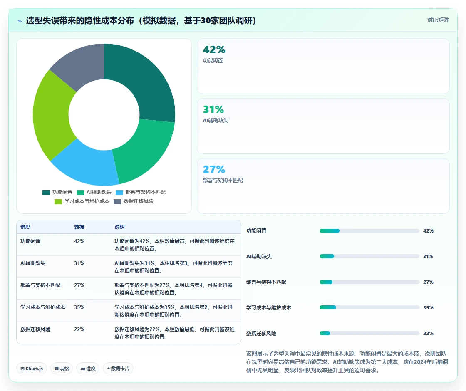466x391 pixels.
Task: Click the 说明 column header
Action: (x=119, y=227)
